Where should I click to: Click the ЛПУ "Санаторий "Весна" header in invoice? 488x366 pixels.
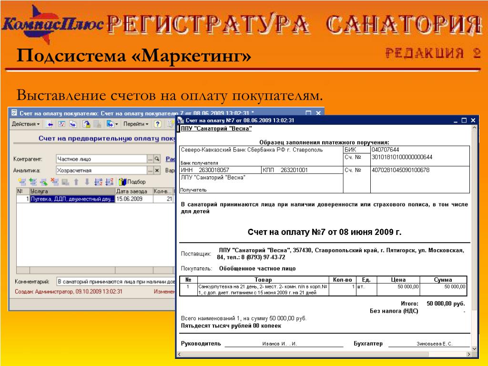[x=216, y=129]
